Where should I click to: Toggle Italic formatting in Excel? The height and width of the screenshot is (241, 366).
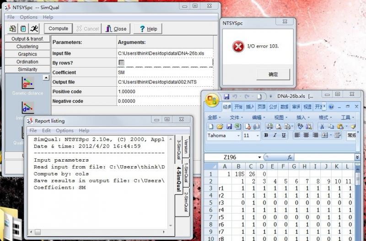pyautogui.click(x=275, y=135)
